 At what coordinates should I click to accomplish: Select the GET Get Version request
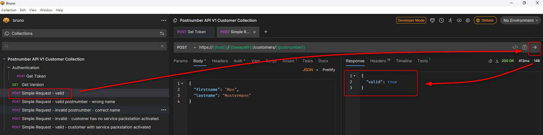pos(28,85)
